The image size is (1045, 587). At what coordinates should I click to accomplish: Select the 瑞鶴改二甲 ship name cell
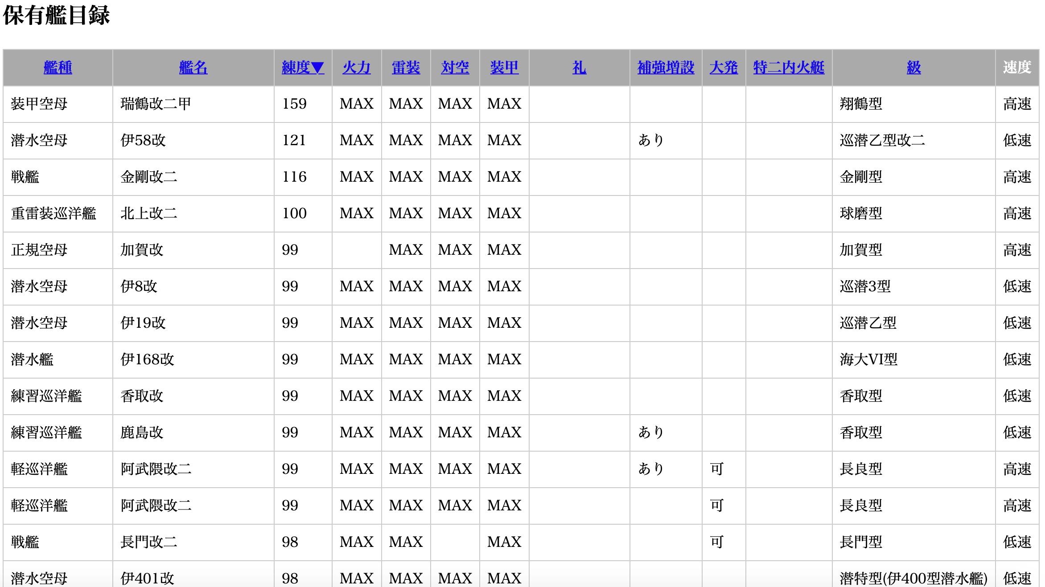pos(156,104)
